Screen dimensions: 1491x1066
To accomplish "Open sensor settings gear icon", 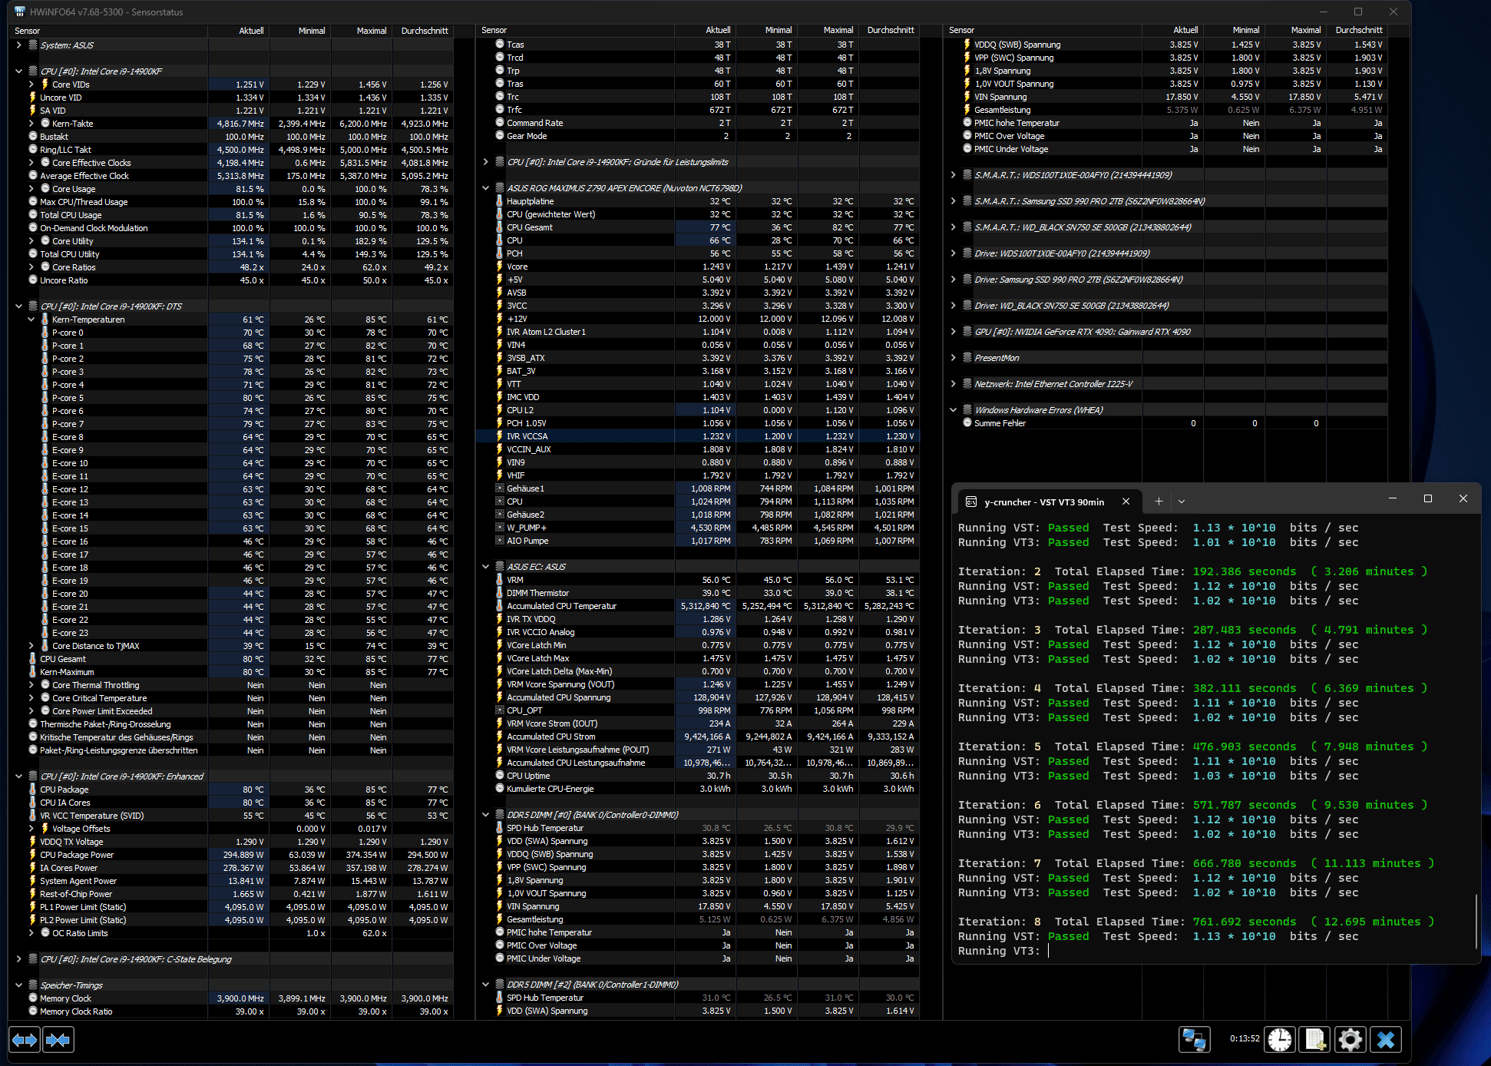I will click(1350, 1040).
